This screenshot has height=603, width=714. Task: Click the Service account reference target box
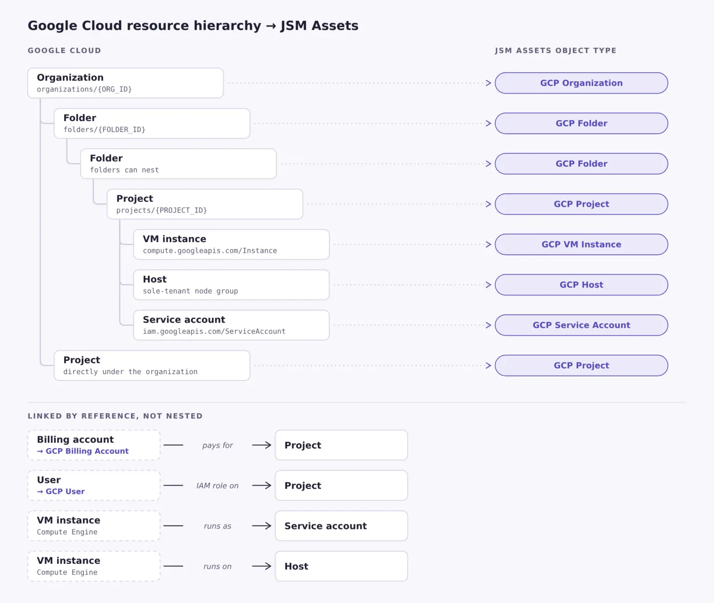[342, 526]
